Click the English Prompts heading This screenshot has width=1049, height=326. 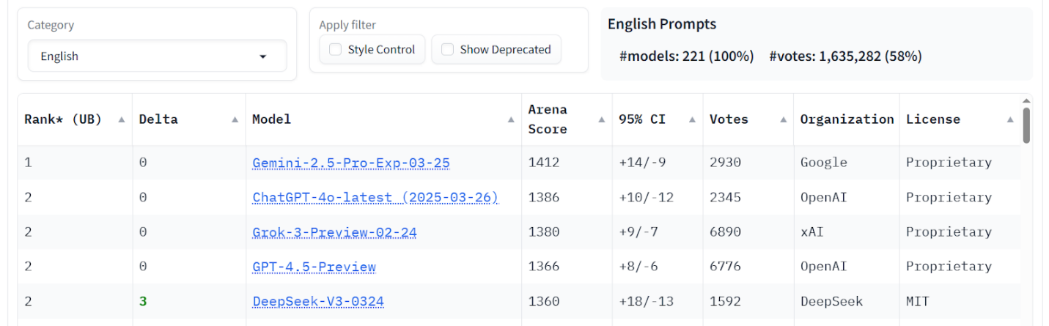pyautogui.click(x=662, y=24)
